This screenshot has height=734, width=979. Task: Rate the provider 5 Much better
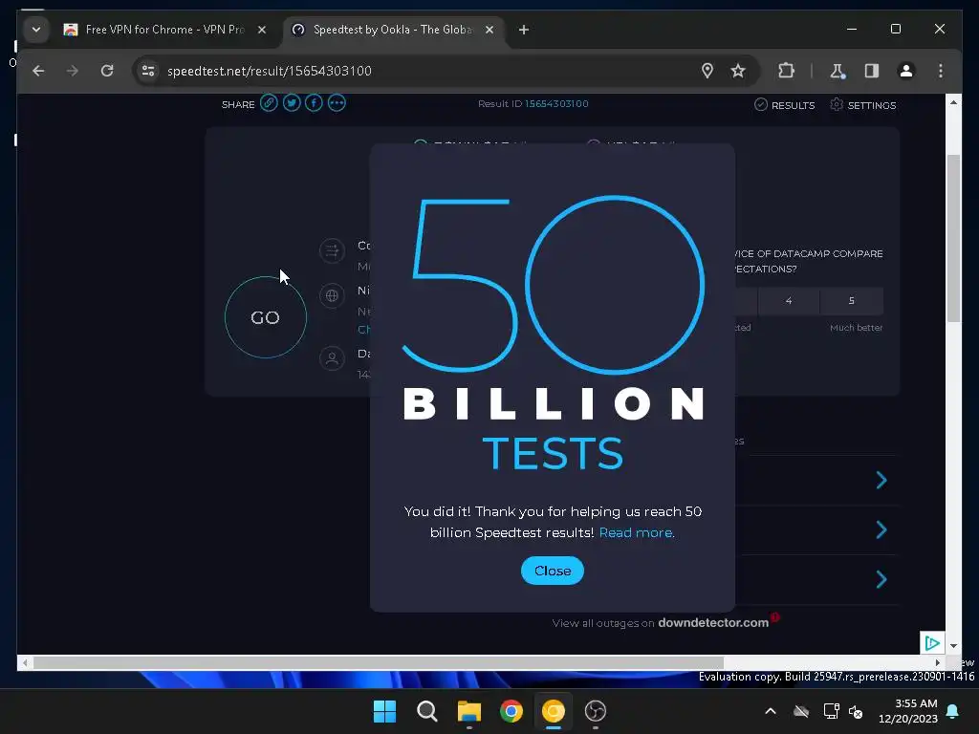(x=852, y=301)
